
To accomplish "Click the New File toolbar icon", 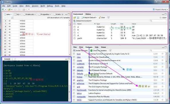I will pos(3,9).
